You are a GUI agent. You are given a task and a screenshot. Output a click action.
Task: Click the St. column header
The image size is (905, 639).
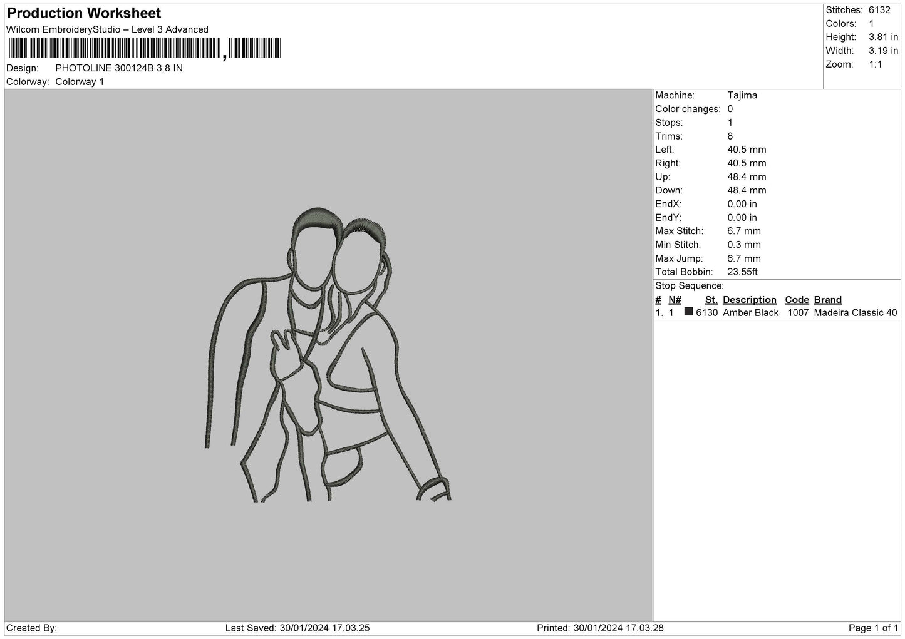coord(711,300)
